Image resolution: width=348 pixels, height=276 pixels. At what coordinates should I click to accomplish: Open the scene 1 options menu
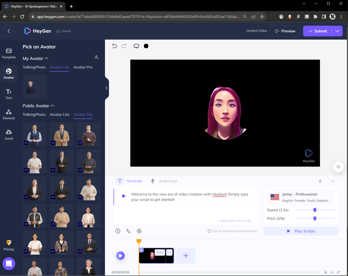pyautogui.click(x=169, y=252)
